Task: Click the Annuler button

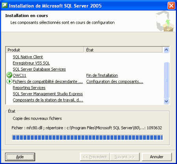Action: [x=157, y=157]
